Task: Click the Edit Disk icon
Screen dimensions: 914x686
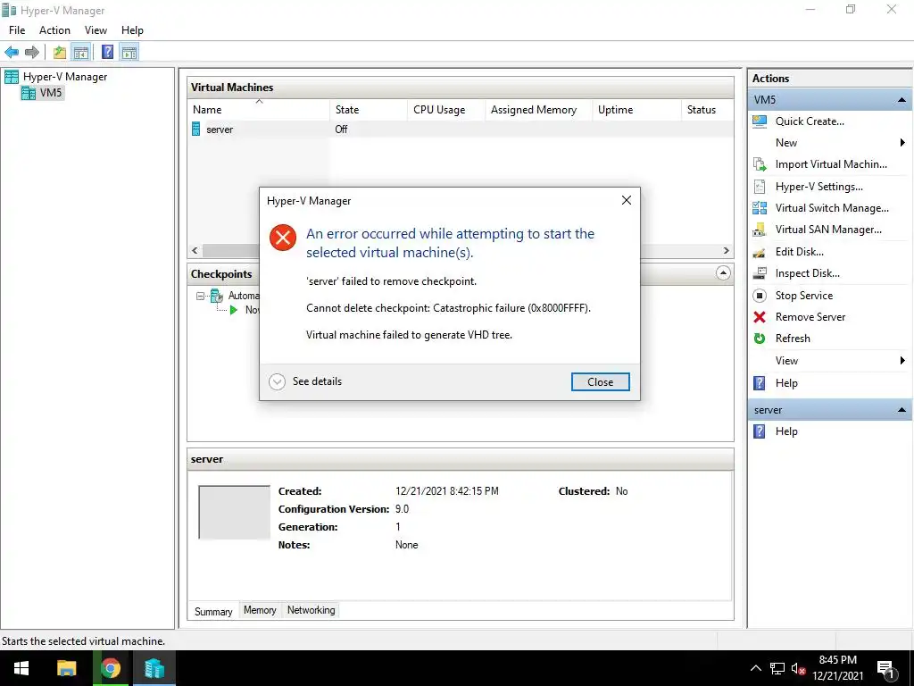Action: [760, 252]
